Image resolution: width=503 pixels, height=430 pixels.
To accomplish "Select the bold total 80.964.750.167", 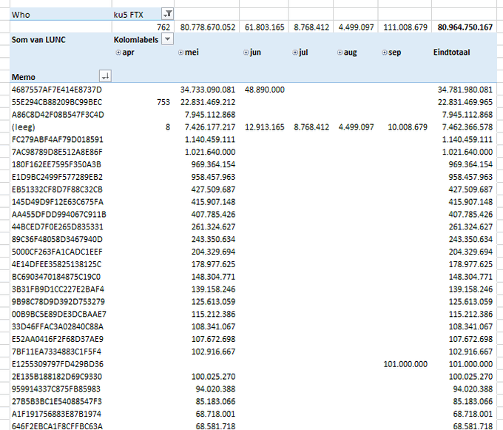I will [465, 27].
